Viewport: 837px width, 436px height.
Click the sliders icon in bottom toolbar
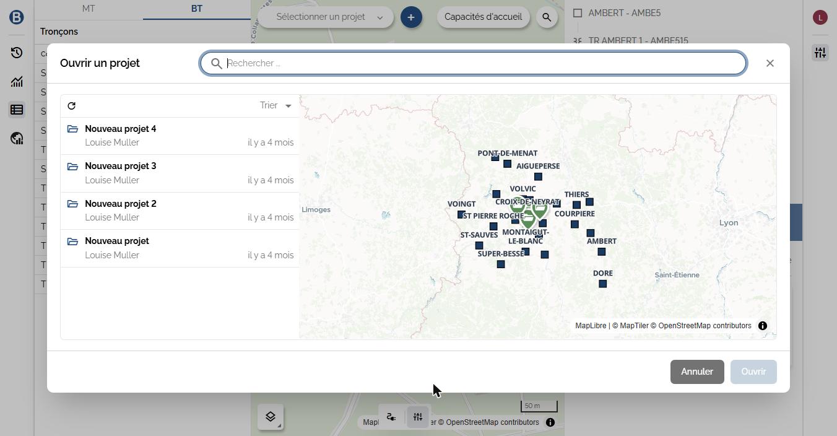pos(418,417)
